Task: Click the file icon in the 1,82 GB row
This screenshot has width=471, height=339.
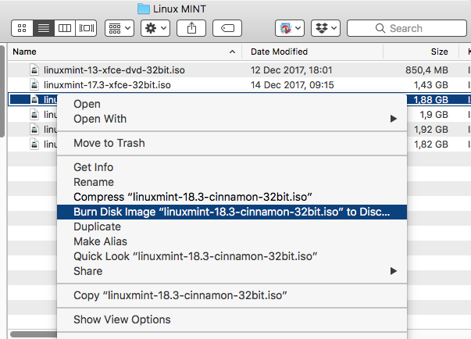Action: tap(34, 145)
